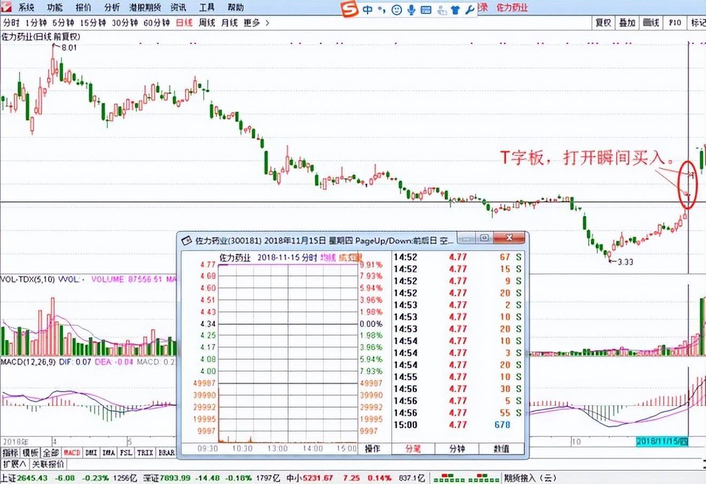The height and width of the screenshot is (484, 706).
Task: Switch to the 5分钟 period
Action: [63, 23]
